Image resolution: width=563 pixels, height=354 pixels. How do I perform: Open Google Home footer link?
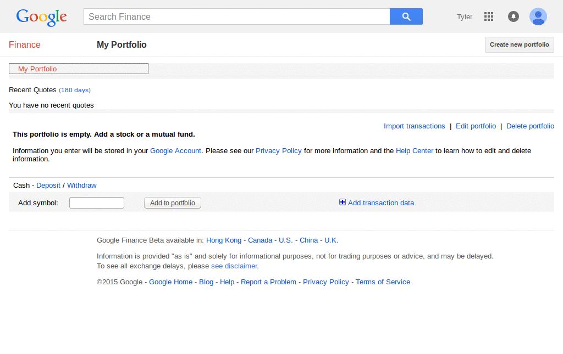170,282
